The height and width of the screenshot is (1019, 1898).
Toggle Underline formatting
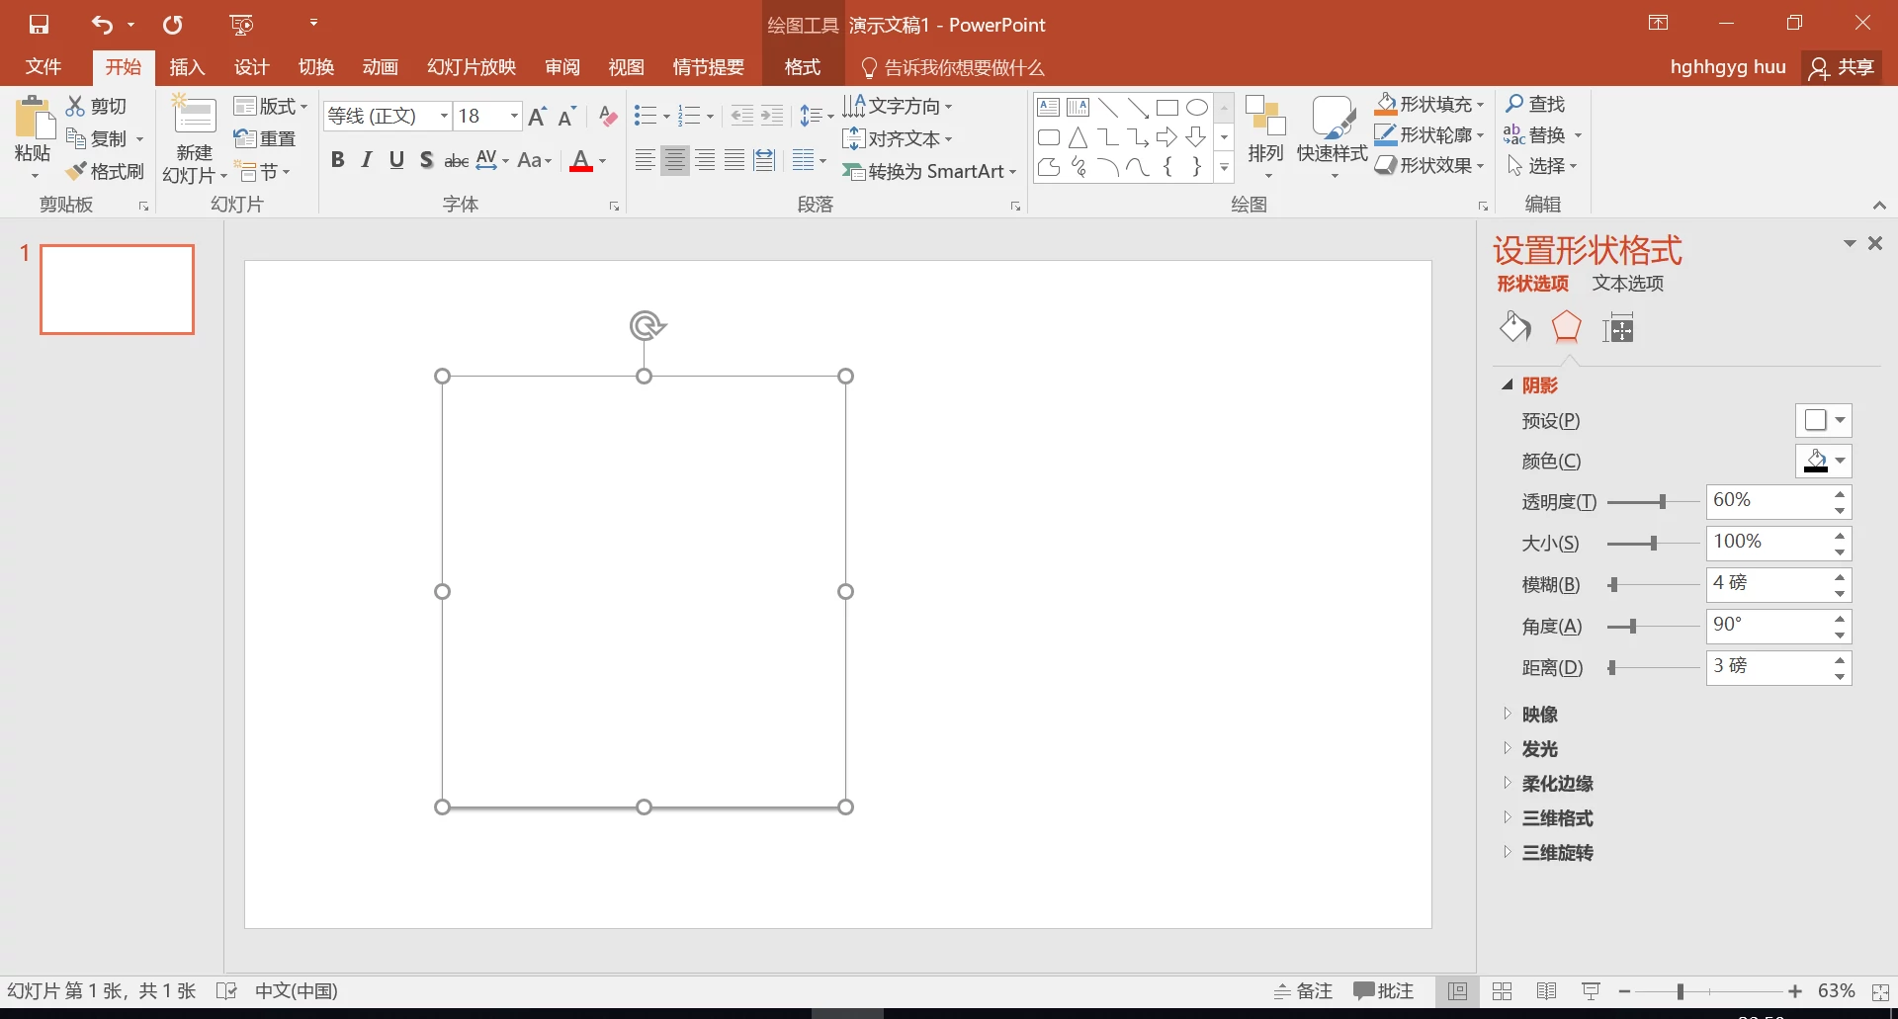396,160
